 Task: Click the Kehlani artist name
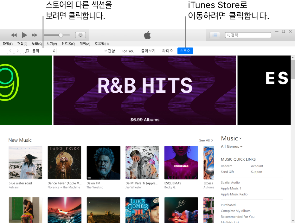14,187
